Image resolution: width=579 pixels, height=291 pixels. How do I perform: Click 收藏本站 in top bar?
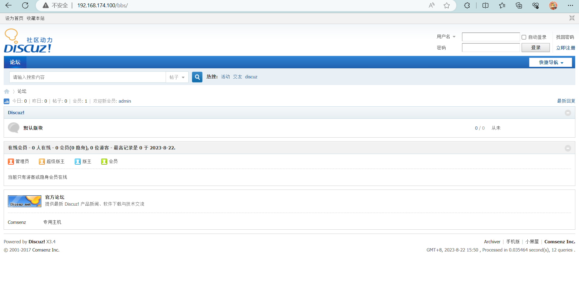pyautogui.click(x=36, y=18)
